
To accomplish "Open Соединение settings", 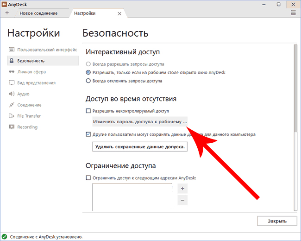I will [43, 105].
